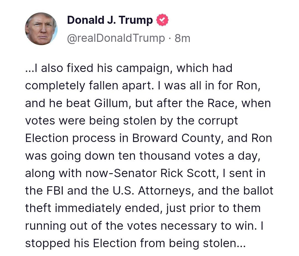Screen dimensions: 299x256
Task: Click 'stopped his Election' in last line
Action: [81, 244]
